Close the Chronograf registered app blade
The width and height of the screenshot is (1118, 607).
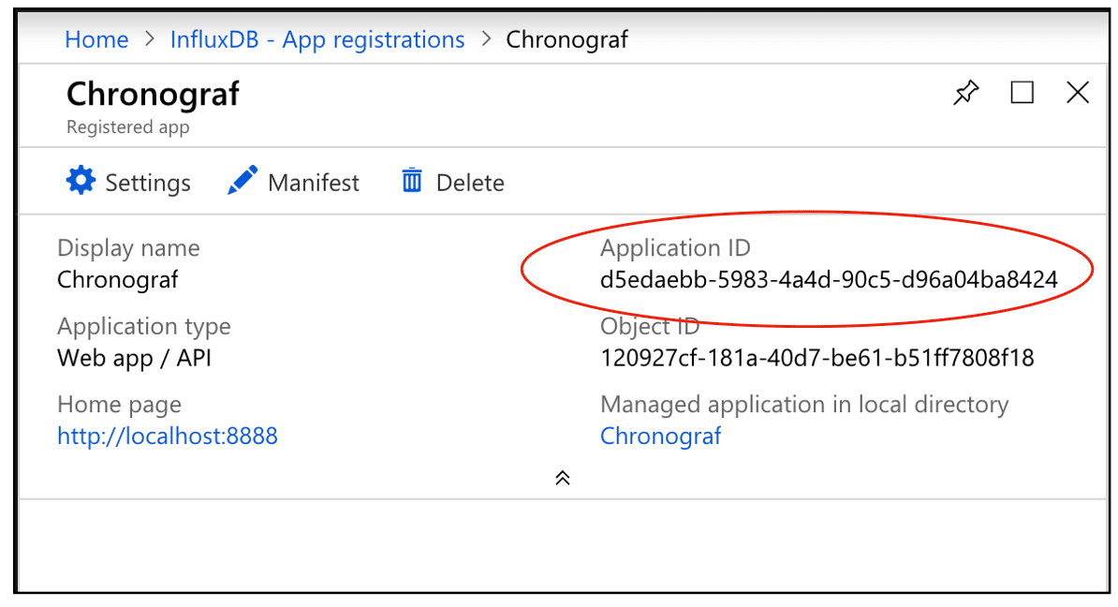pos(1078,93)
